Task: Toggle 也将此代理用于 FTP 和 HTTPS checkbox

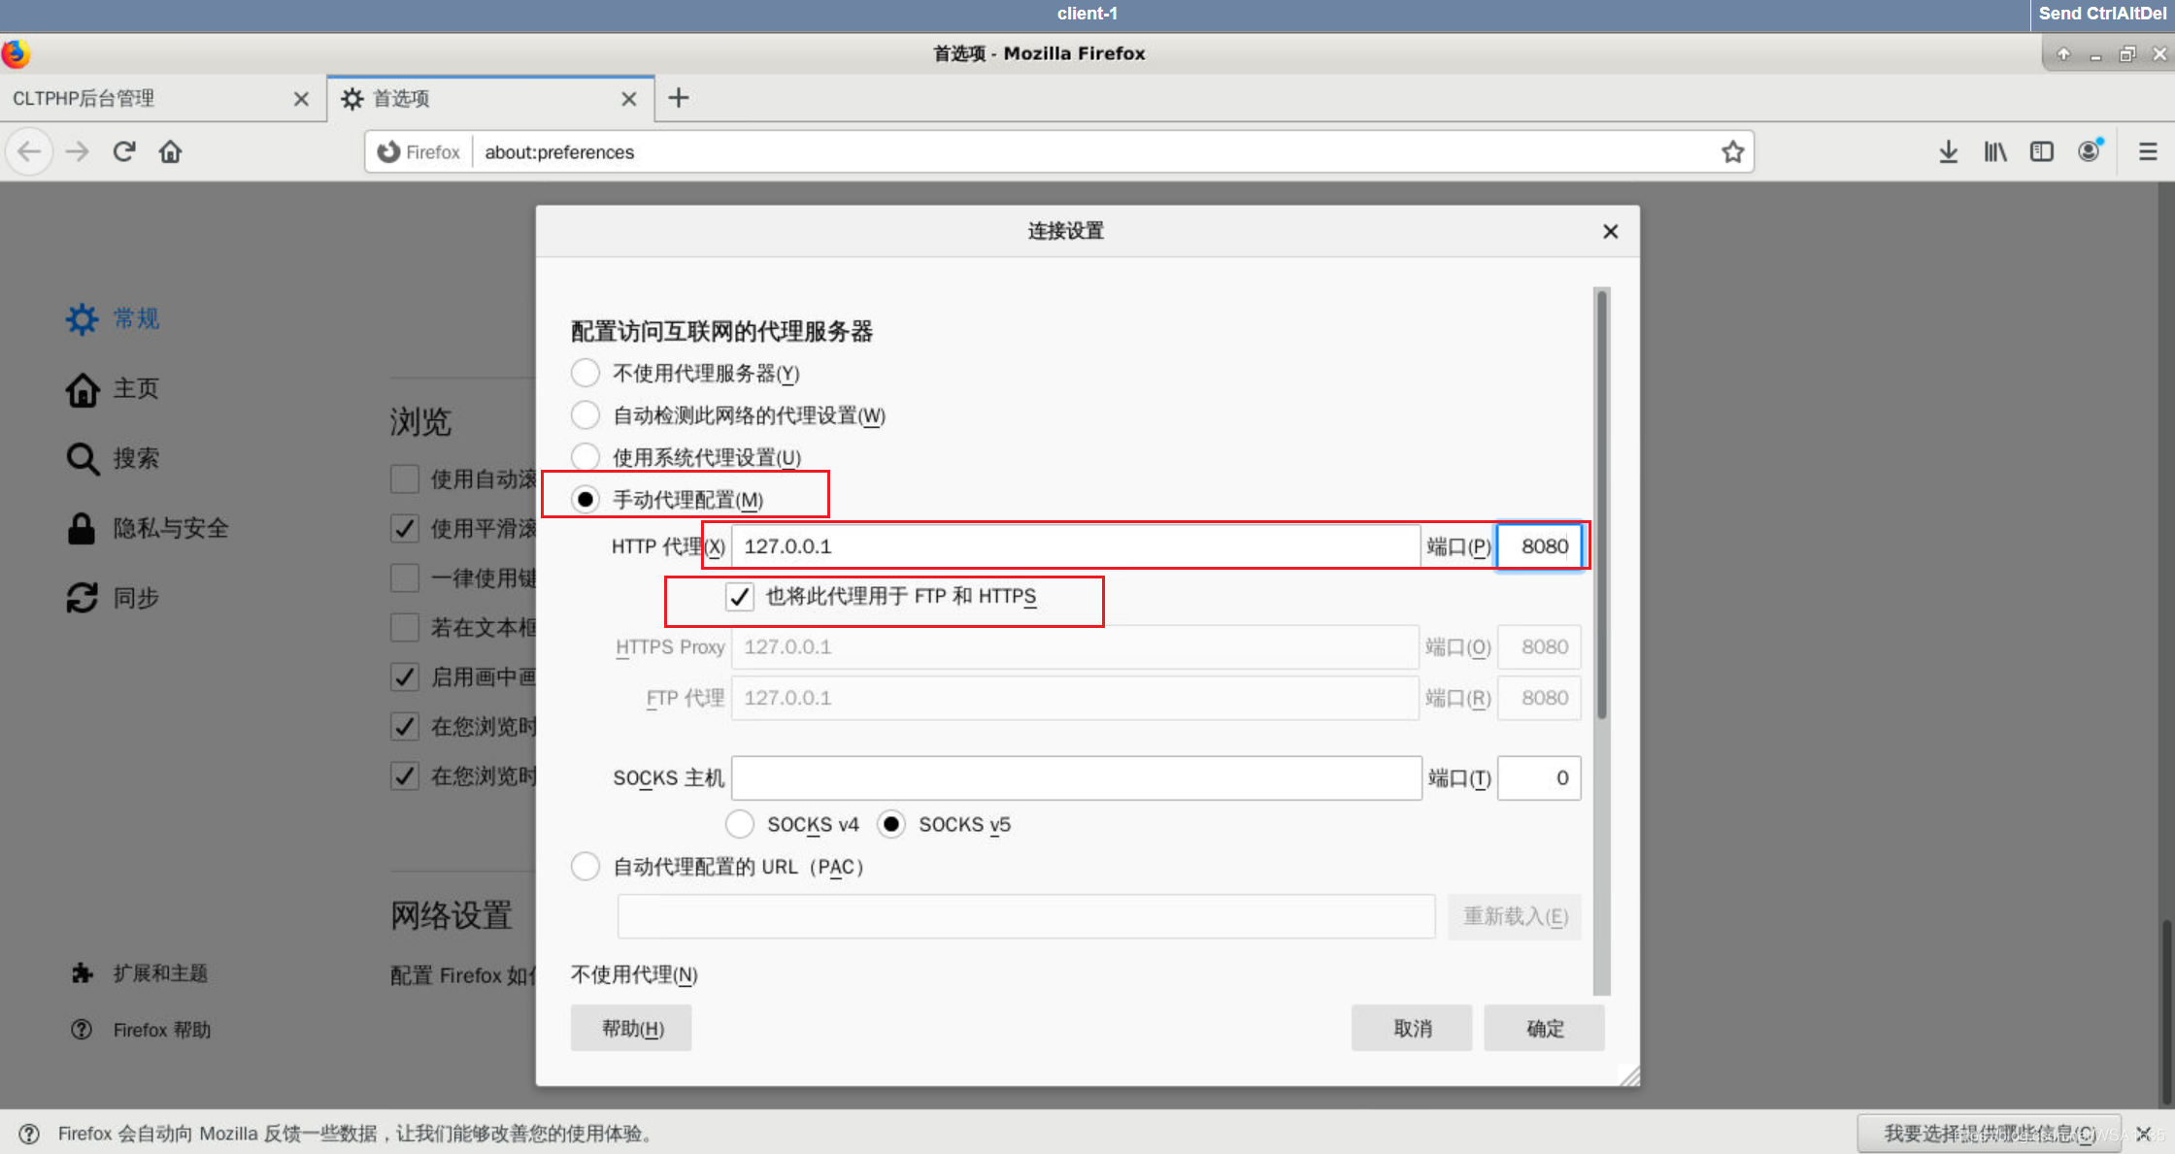Action: [740, 596]
